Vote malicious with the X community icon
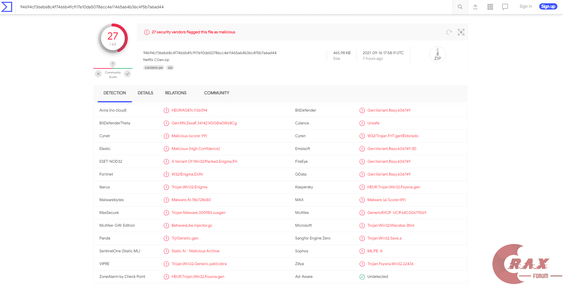 tap(98, 74)
